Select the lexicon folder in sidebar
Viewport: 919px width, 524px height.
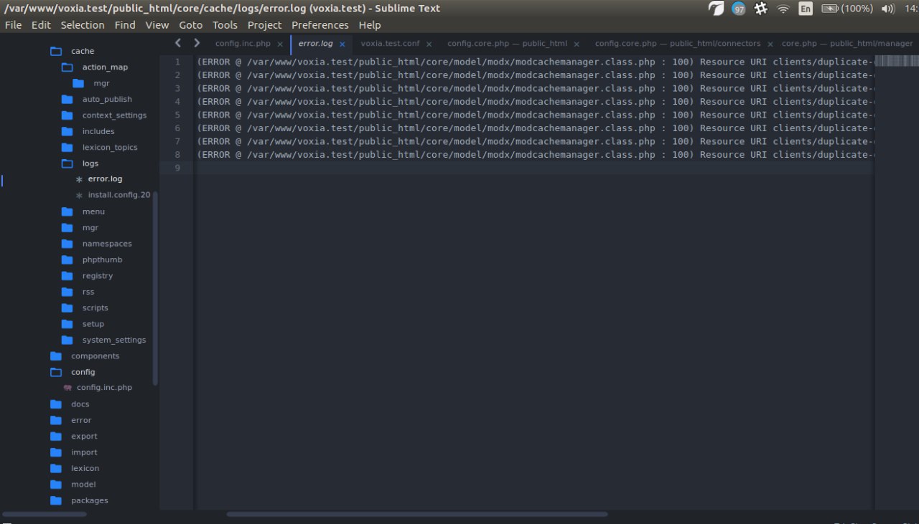coord(85,468)
